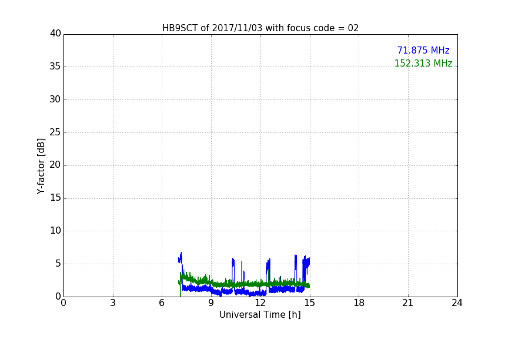Click the plot title 'HB9SCT of 2017/11/03 with focus code = 02'

[x=260, y=28]
